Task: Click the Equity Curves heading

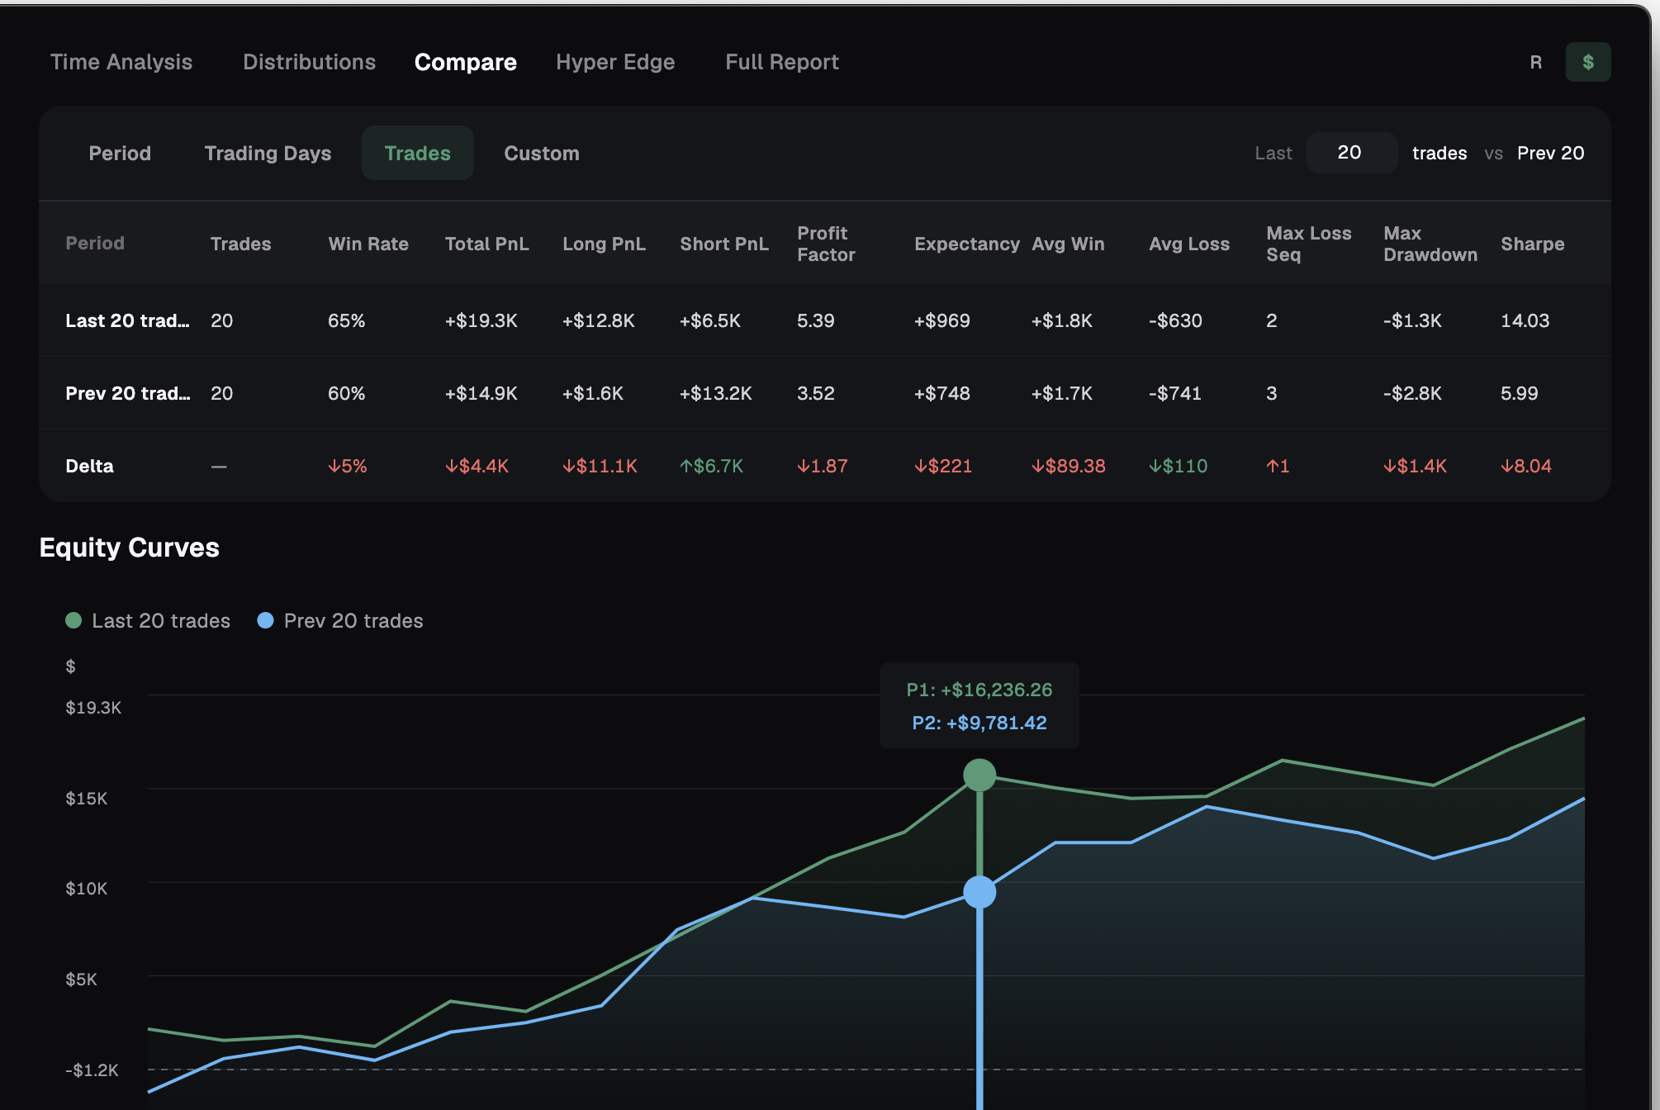Action: click(130, 548)
